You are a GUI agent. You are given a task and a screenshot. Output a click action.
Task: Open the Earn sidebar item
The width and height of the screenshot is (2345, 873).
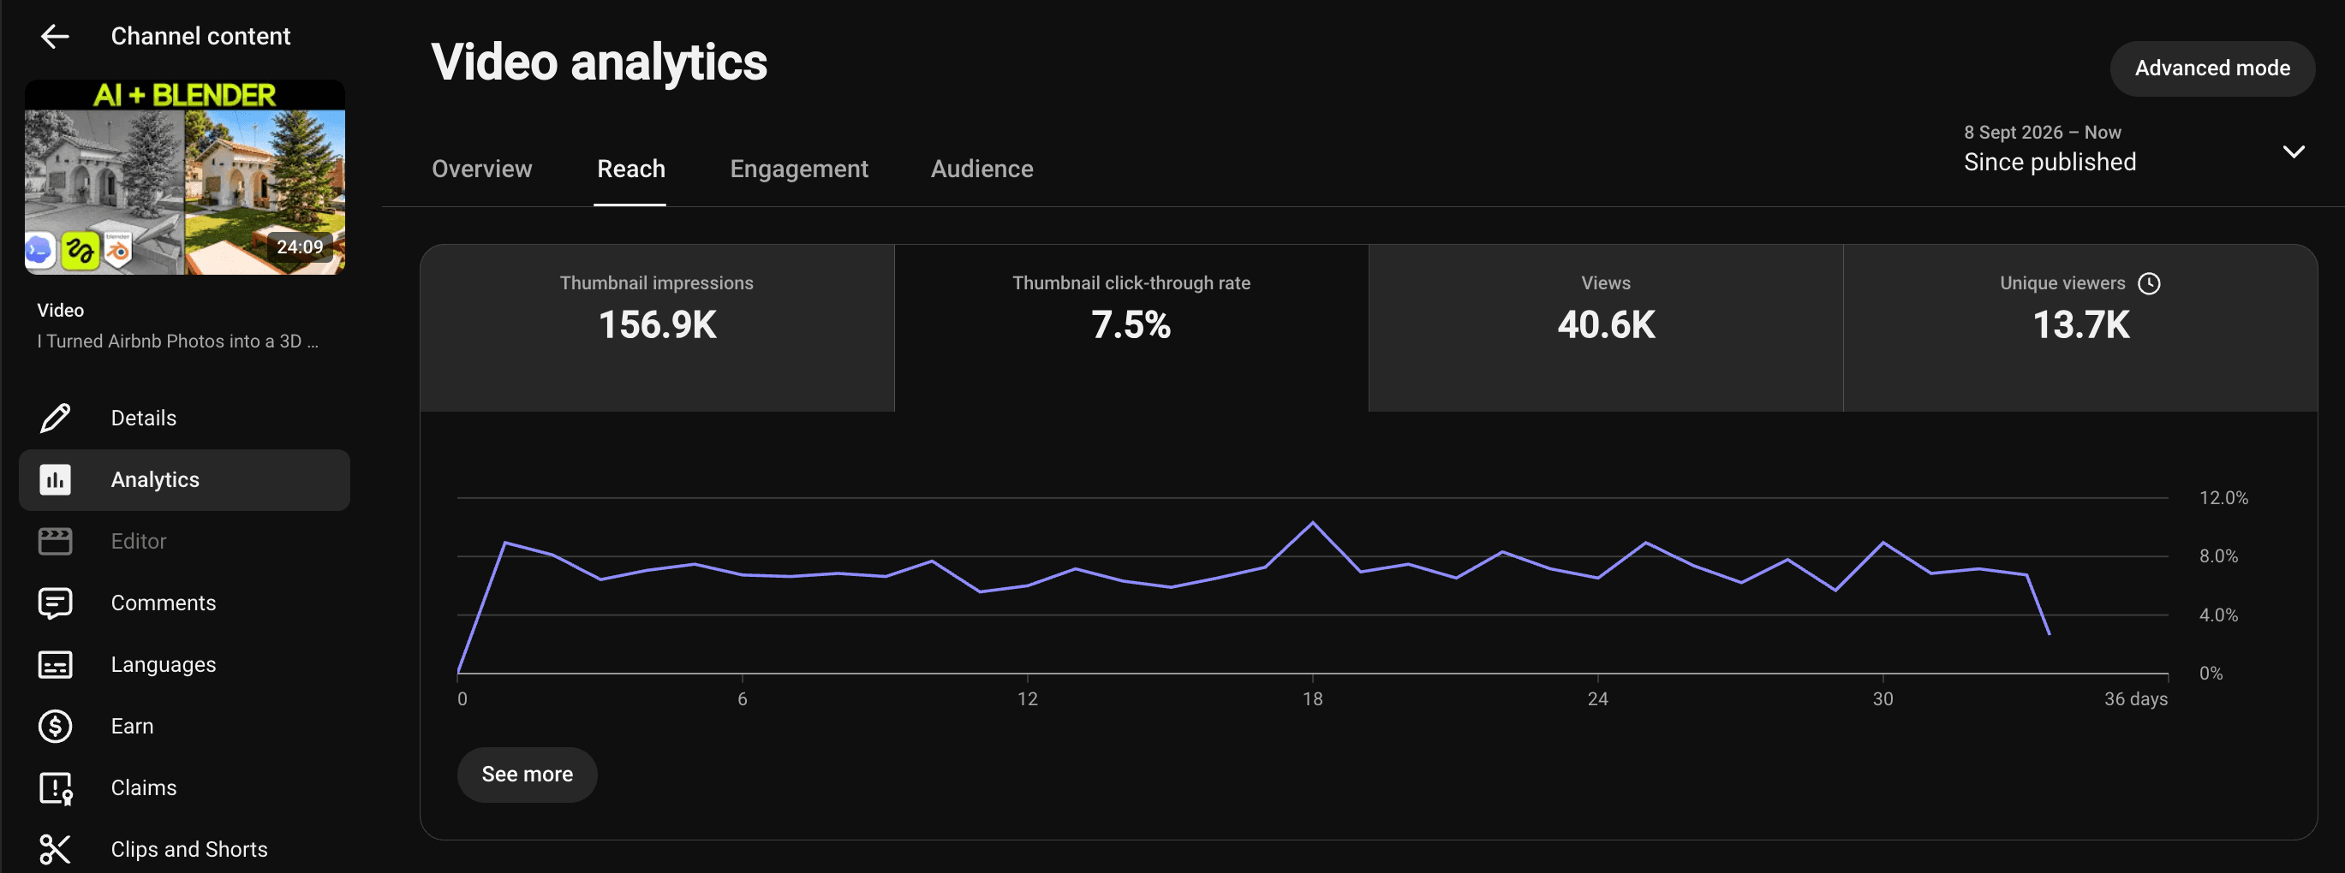pyautogui.click(x=185, y=727)
